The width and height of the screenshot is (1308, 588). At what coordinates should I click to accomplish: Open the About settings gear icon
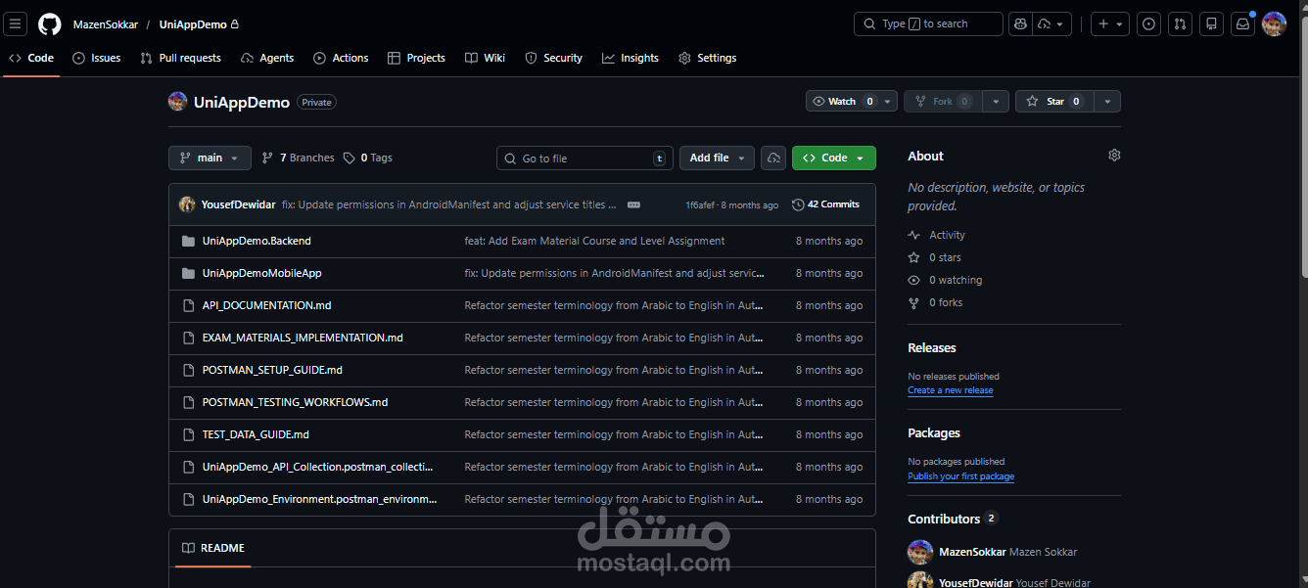click(x=1114, y=156)
